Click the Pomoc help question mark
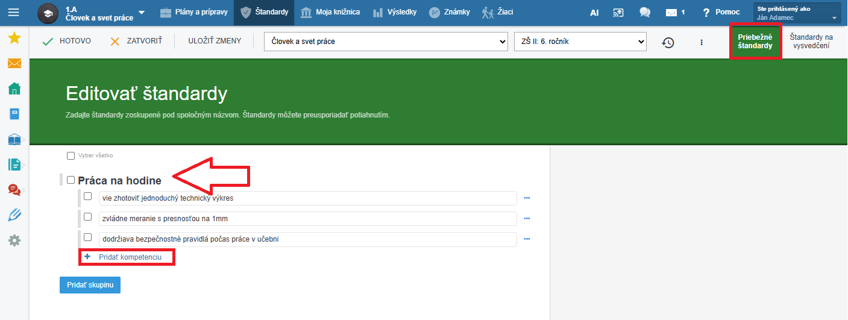This screenshot has width=848, height=320. click(x=721, y=12)
